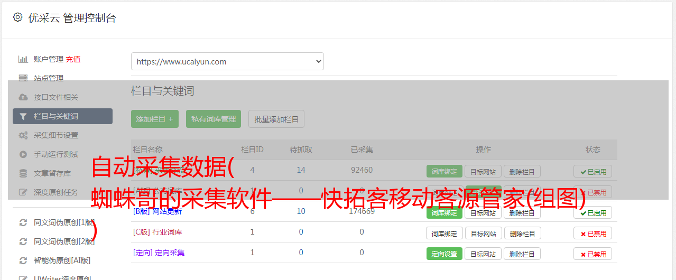
Task: Click the 优采云 管理控制台 title
Action: (x=72, y=18)
